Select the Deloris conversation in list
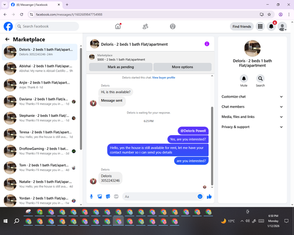Viewport: 294px width, 235px height. (39, 52)
